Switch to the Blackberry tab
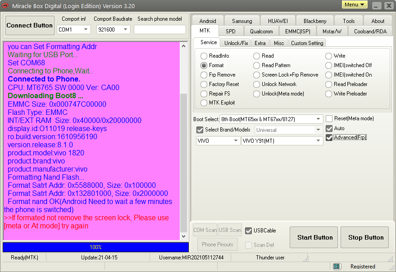The height and width of the screenshot is (272, 396). pyautogui.click(x=315, y=21)
